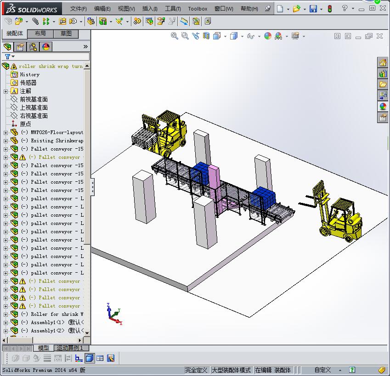Open the PropertyManager tab icon

(x=20, y=47)
